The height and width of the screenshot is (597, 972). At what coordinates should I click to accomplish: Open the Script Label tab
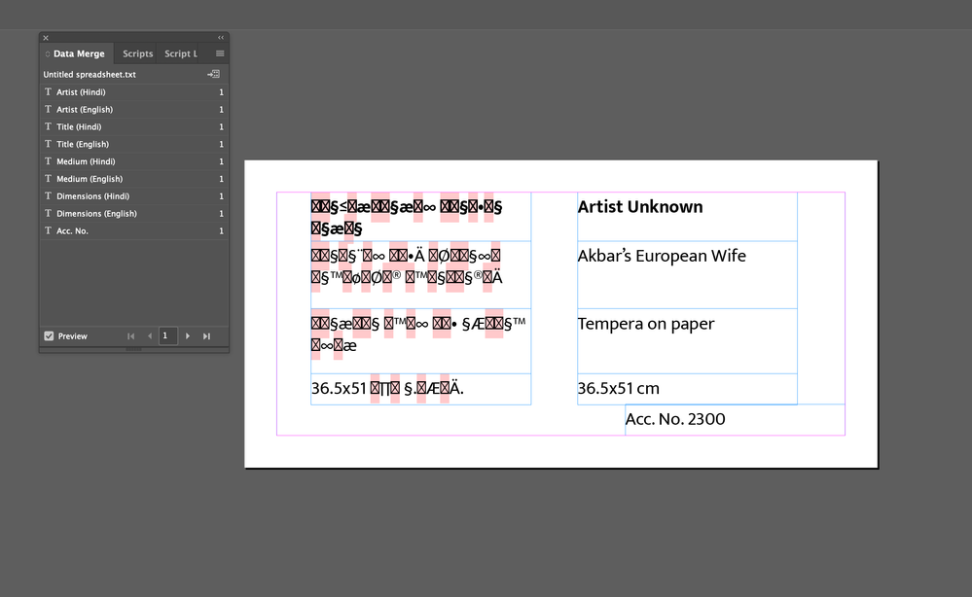(180, 53)
